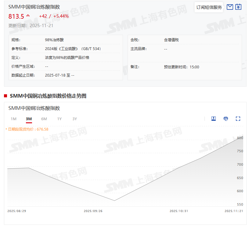Click the red square section marker
The width and height of the screenshot is (249, 227).
[x=5, y=96]
